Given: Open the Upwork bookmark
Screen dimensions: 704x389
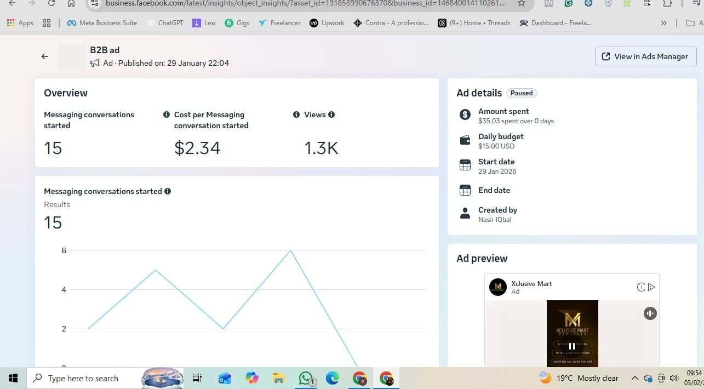Looking at the screenshot, I should 327,23.
